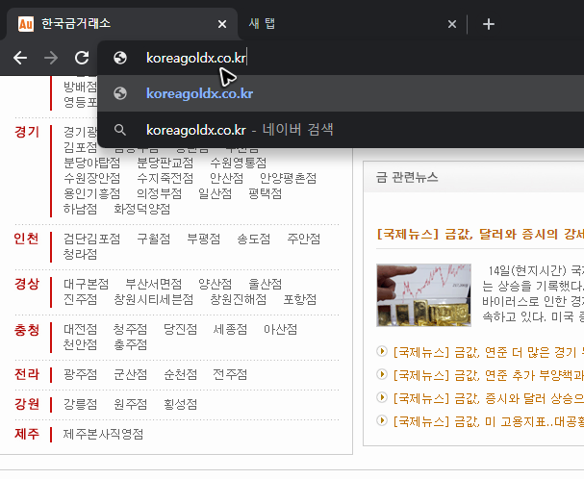The image size is (584, 479).
Task: Open 검단김포점 branch link
Action: coord(92,239)
